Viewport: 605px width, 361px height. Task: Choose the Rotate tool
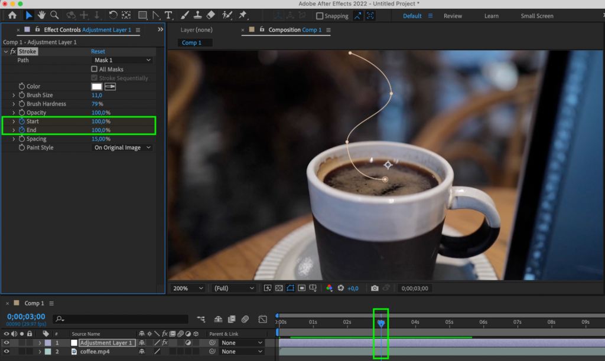coord(113,15)
